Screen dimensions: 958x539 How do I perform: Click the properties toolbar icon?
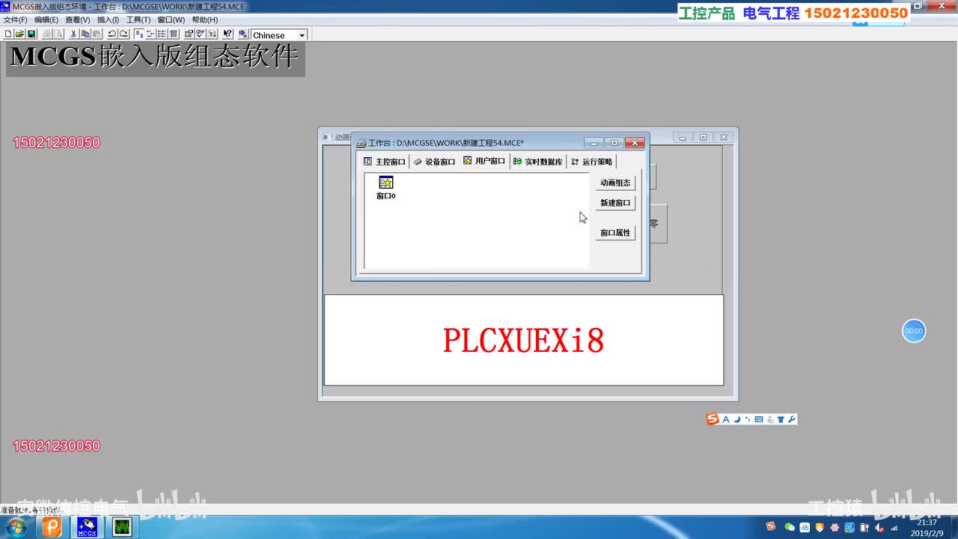pos(189,34)
